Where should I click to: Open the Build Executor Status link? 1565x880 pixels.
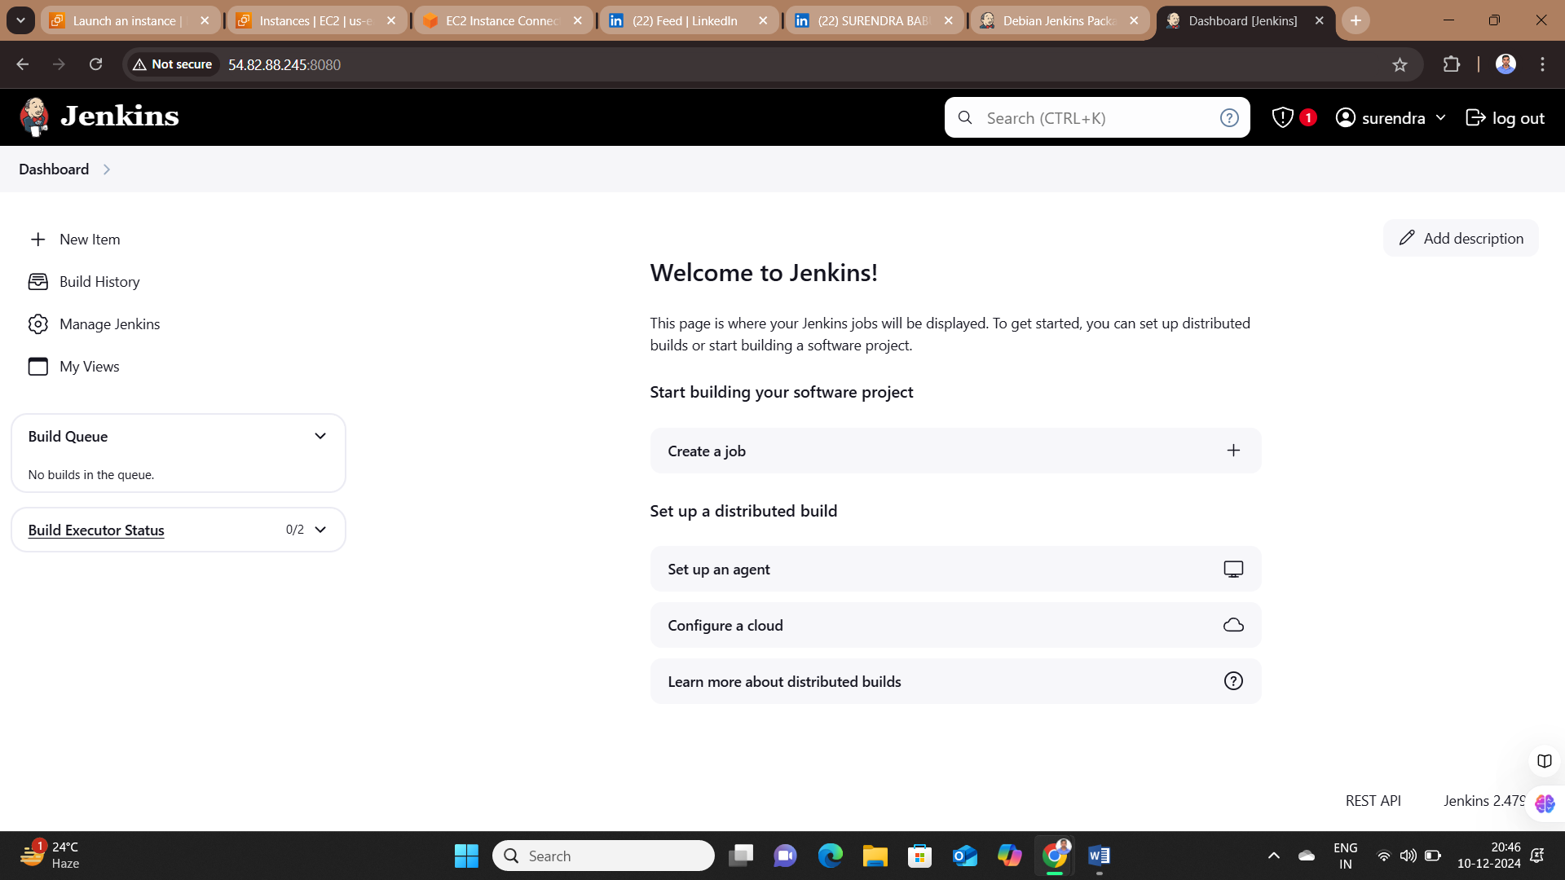(96, 530)
